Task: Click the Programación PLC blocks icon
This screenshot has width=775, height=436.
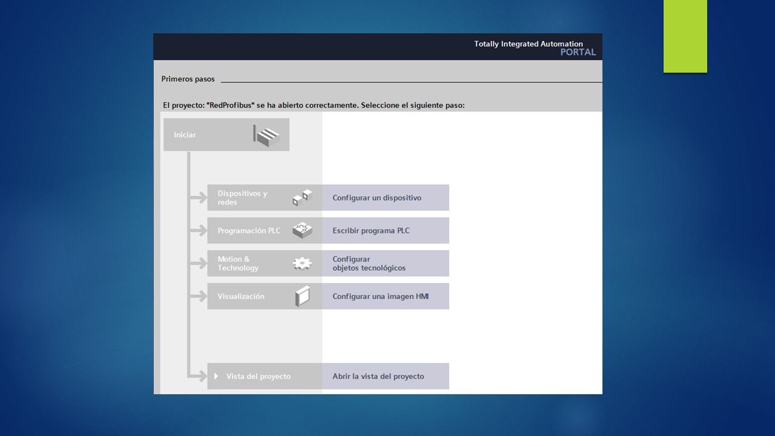Action: coord(302,231)
